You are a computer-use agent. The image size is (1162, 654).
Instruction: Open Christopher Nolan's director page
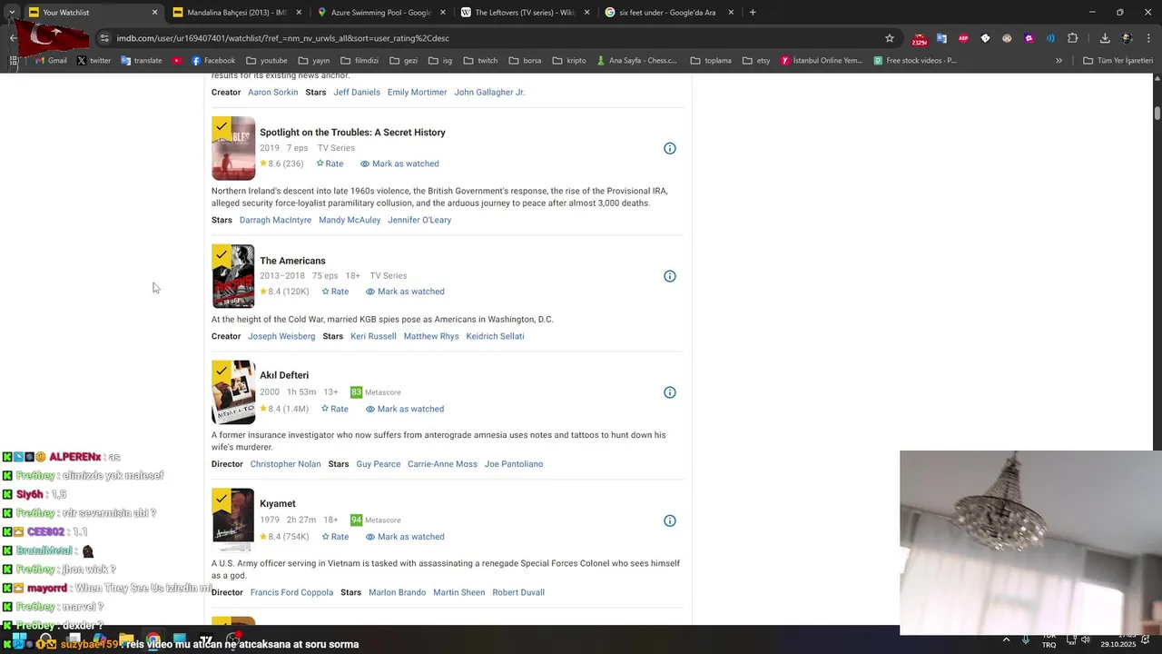285,464
